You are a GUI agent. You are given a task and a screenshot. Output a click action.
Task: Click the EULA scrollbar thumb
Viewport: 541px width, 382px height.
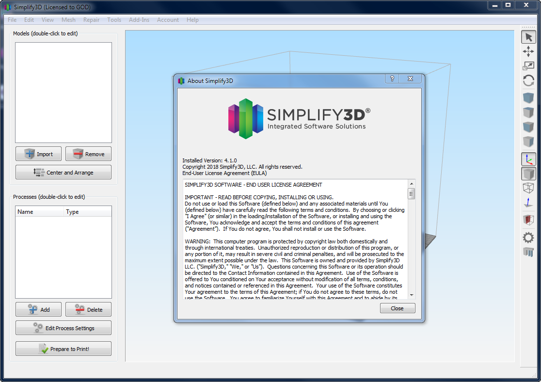pos(411,193)
